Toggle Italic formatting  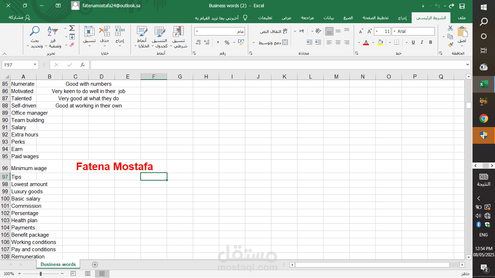pos(422,42)
